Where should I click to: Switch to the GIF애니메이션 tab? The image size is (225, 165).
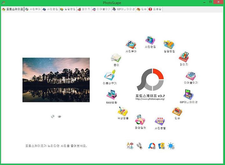[124, 9]
